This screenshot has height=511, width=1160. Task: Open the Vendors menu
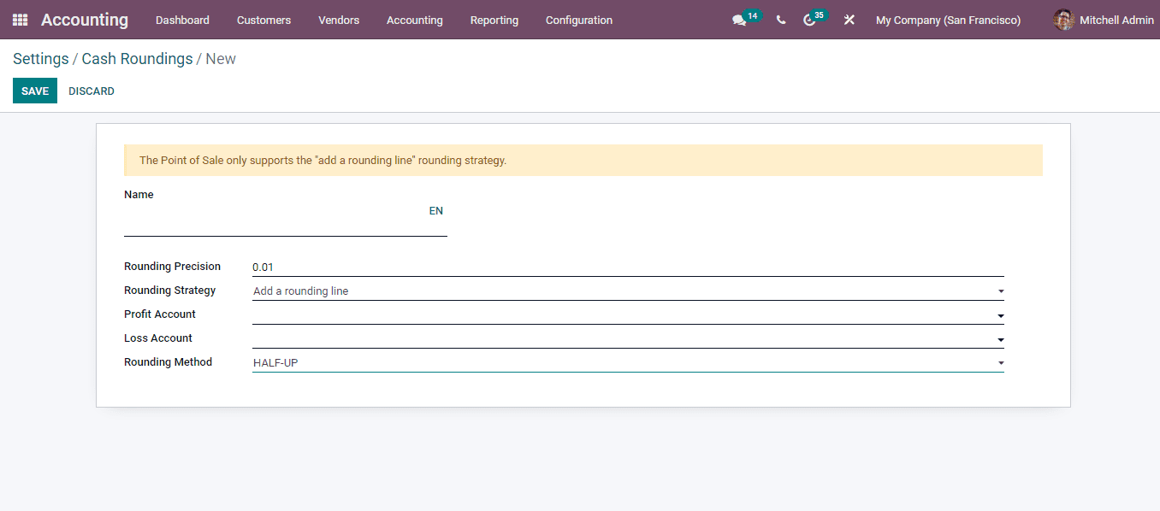tap(339, 20)
